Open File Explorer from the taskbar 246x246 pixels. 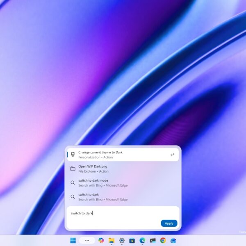point(112,240)
